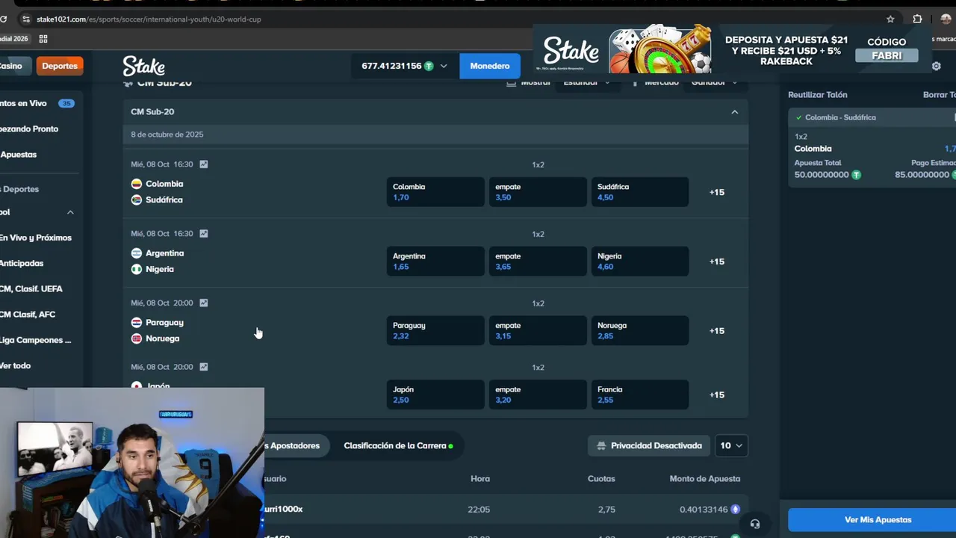The height and width of the screenshot is (538, 956).
Task: Open stats icon for Colombia vs Sudáfrica match
Action: 203,164
